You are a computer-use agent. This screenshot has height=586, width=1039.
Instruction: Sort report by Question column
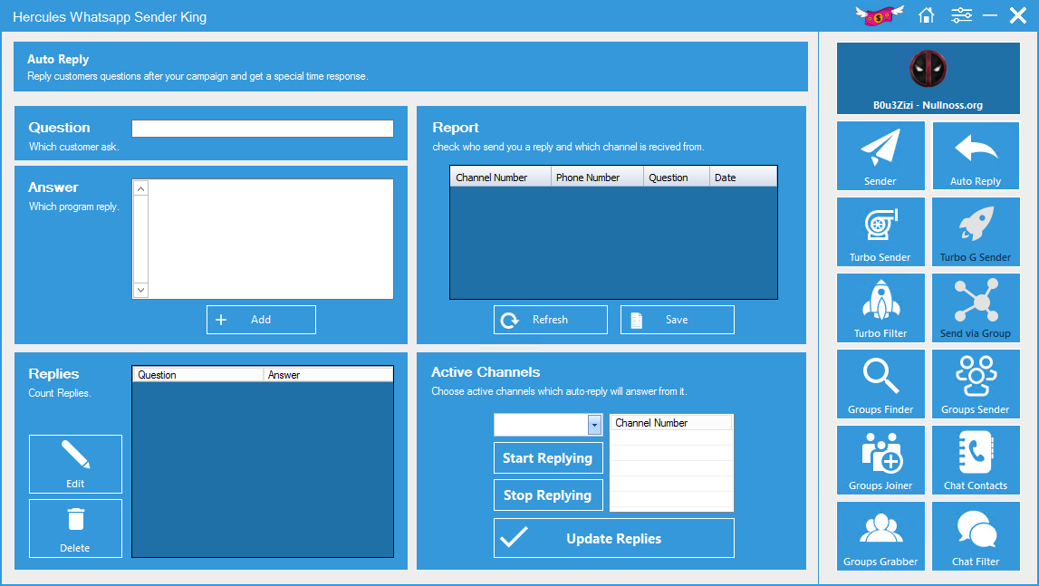[x=677, y=177]
